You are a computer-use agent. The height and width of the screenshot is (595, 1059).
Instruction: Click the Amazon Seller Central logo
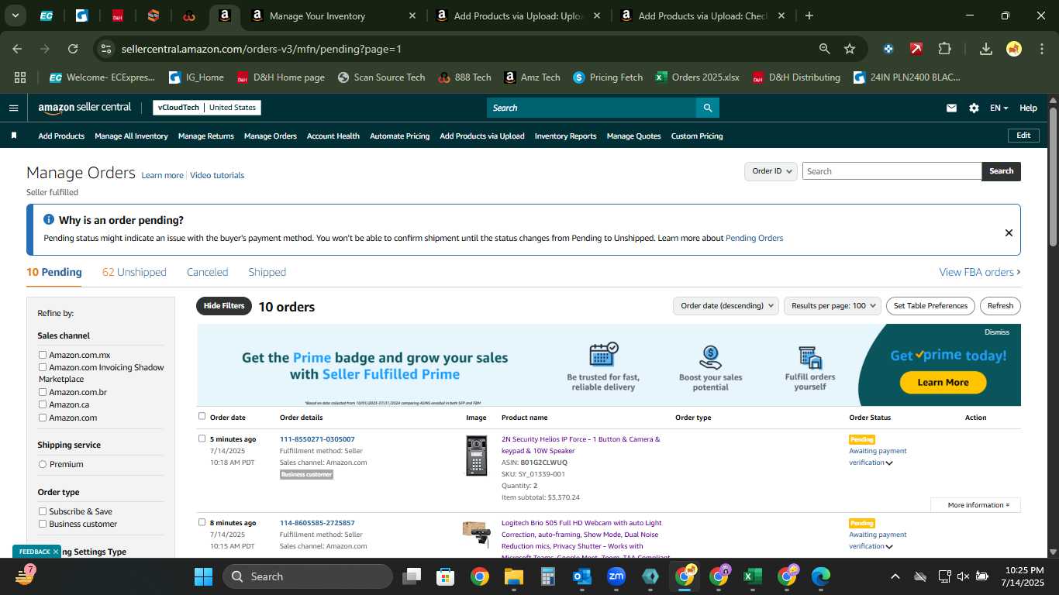(85, 108)
